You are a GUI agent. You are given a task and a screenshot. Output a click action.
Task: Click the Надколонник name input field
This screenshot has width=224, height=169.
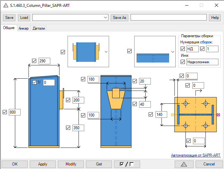[202, 62]
